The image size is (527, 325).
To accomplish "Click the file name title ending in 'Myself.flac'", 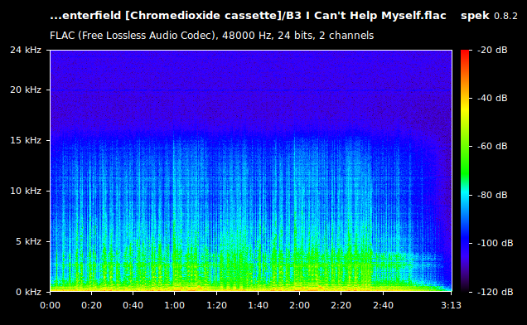I will (248, 16).
